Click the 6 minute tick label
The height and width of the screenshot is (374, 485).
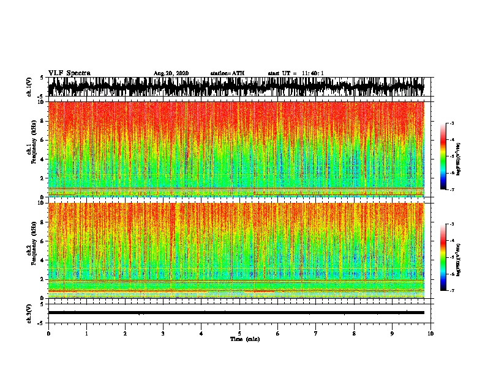pos(278,334)
